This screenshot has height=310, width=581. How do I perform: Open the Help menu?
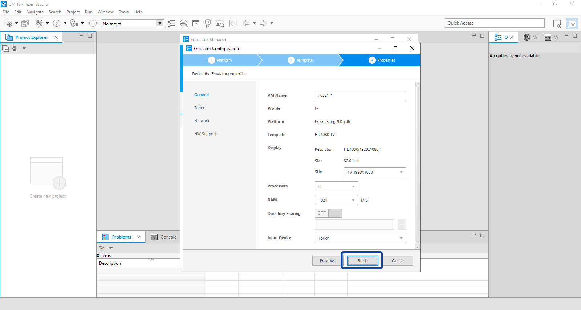138,12
